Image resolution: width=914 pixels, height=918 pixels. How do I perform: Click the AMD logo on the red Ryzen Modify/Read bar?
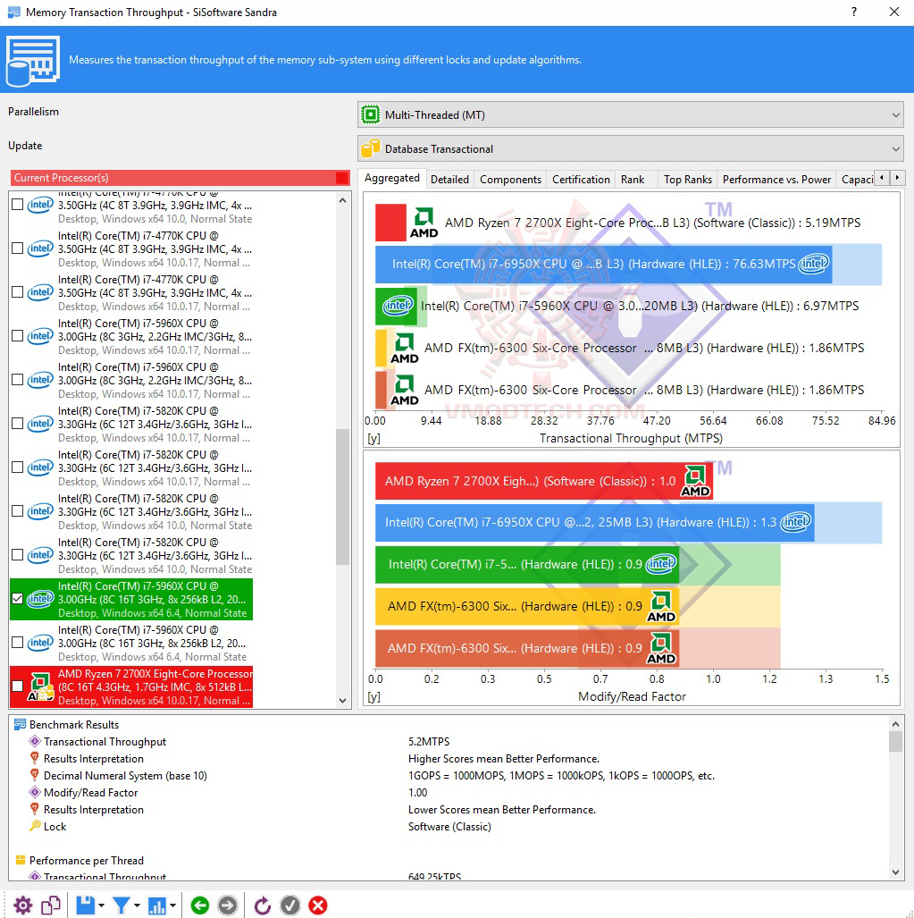point(695,481)
